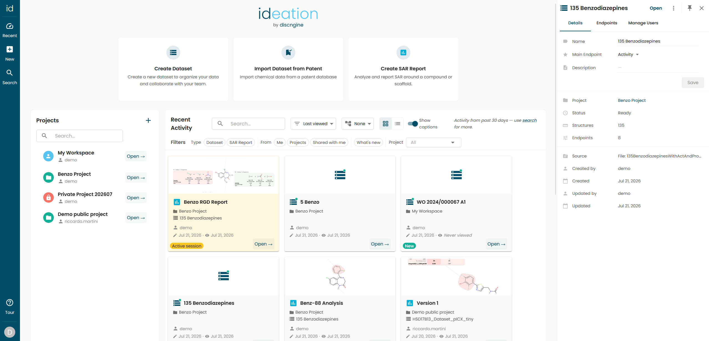The height and width of the screenshot is (341, 709).
Task: Follow the search link in activity note
Action: [529, 120]
